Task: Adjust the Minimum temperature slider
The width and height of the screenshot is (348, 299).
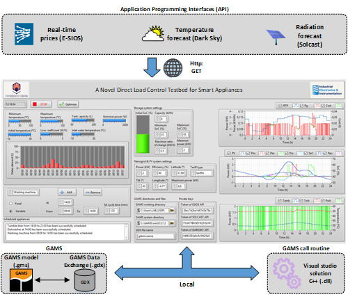Action: click(x=19, y=121)
